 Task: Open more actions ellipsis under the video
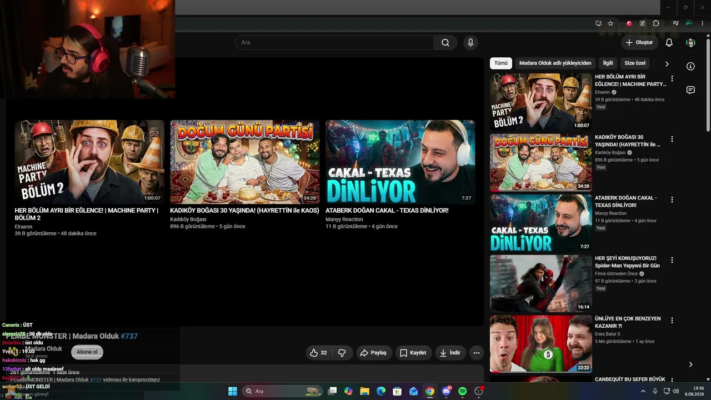476,353
